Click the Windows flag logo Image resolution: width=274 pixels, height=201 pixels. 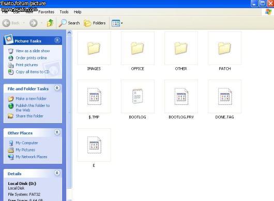(x=268, y=12)
